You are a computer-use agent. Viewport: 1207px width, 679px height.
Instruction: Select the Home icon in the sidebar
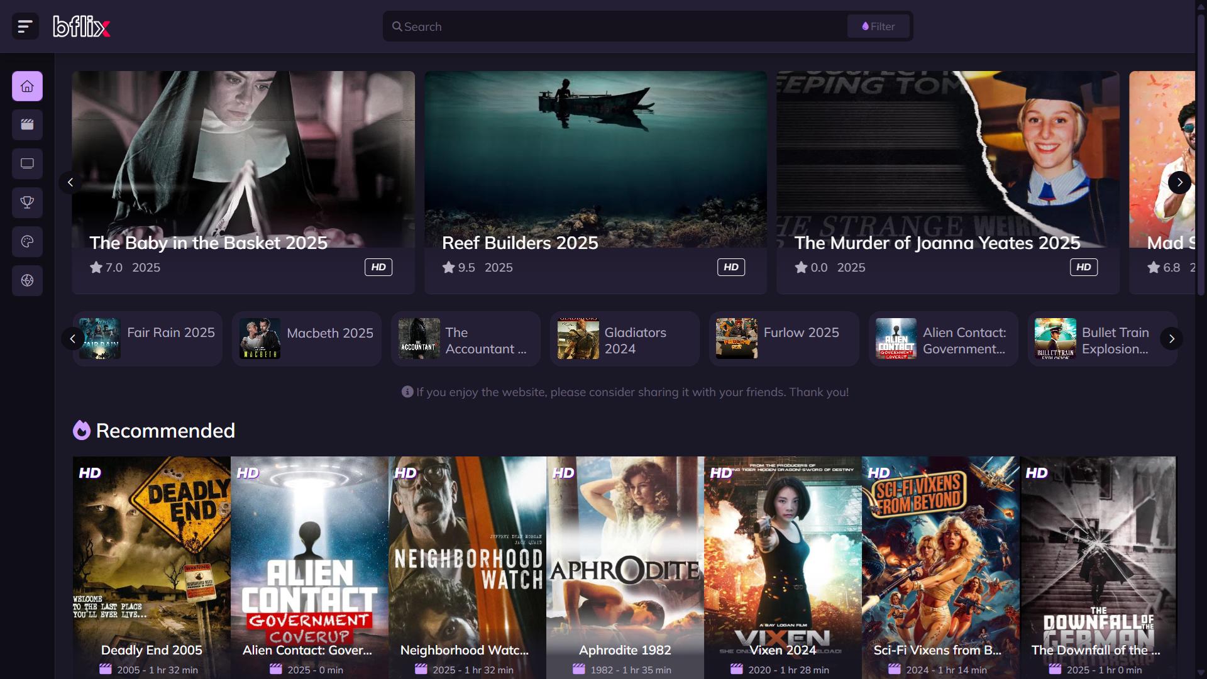click(27, 86)
